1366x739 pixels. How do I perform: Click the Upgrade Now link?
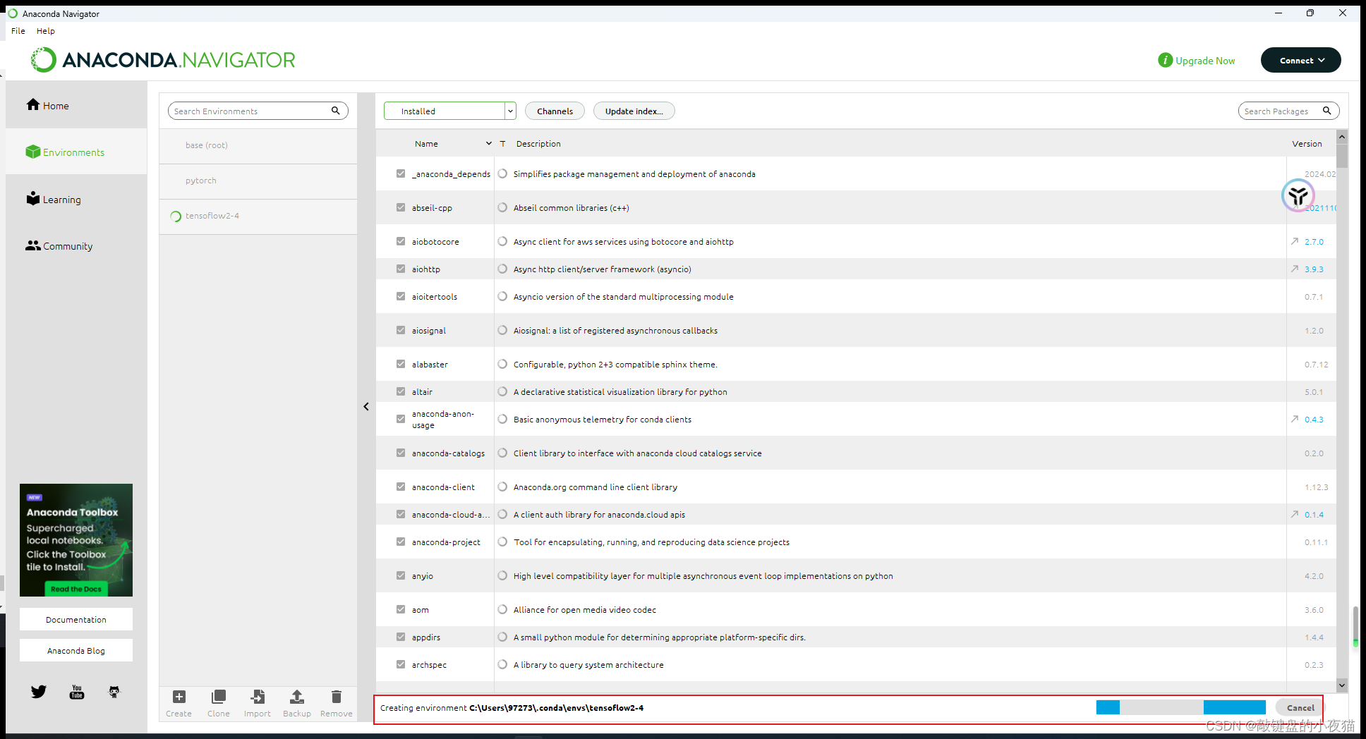click(1205, 61)
